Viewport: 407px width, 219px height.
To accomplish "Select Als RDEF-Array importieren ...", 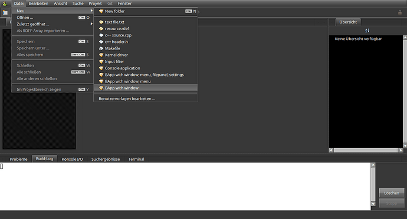I will (52, 31).
